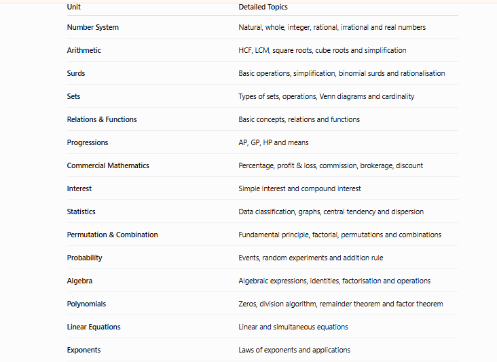497x362 pixels.
Task: Click the Detailed Topics column header
Action: tap(263, 7)
